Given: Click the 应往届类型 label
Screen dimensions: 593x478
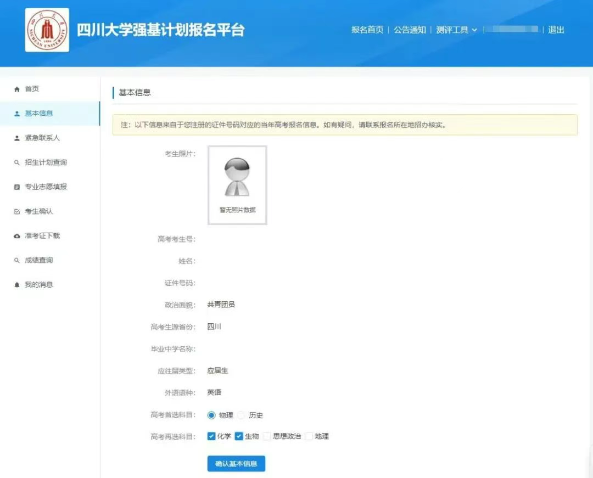Looking at the screenshot, I should click(177, 371).
